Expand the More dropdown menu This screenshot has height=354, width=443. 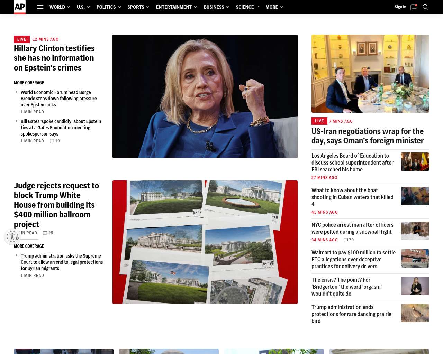click(x=274, y=7)
